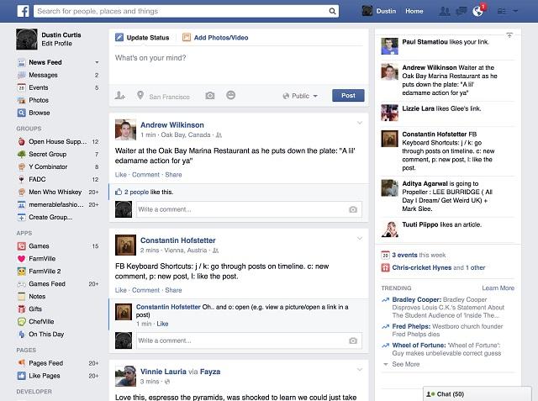Open News Feed in sidebar
Screen dimensions: 538x401
click(x=45, y=62)
